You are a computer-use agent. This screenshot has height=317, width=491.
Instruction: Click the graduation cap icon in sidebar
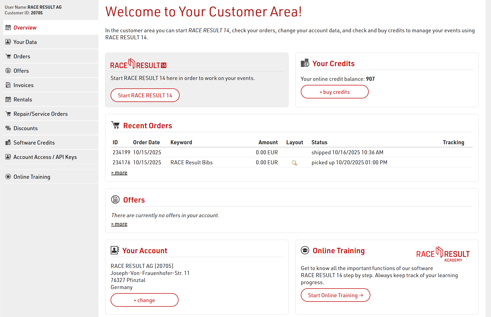coord(8,177)
